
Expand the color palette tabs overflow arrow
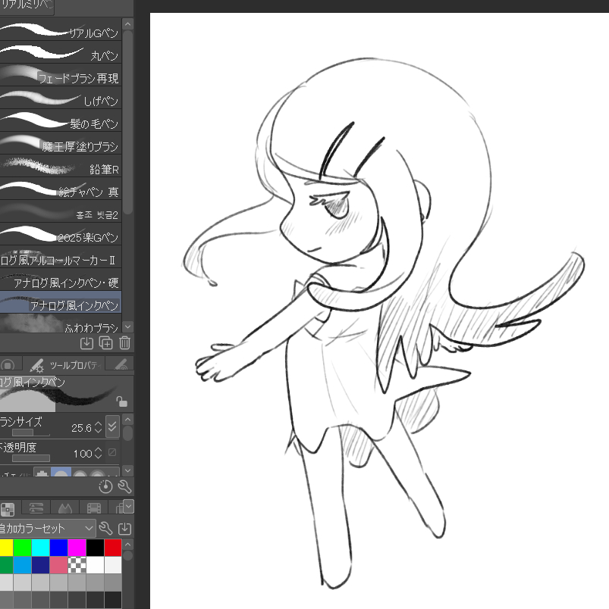point(128,506)
